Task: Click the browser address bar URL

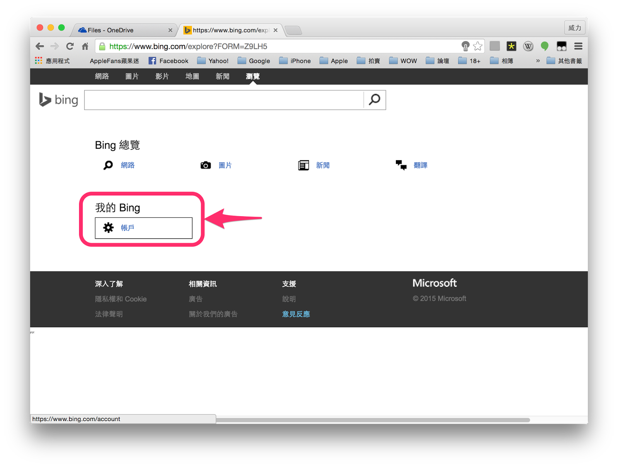Action: 188,46
